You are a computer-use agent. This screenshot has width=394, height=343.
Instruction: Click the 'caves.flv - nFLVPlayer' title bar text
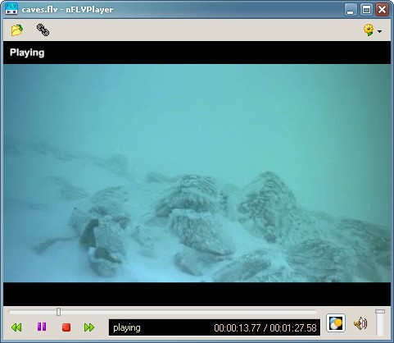[x=67, y=10]
